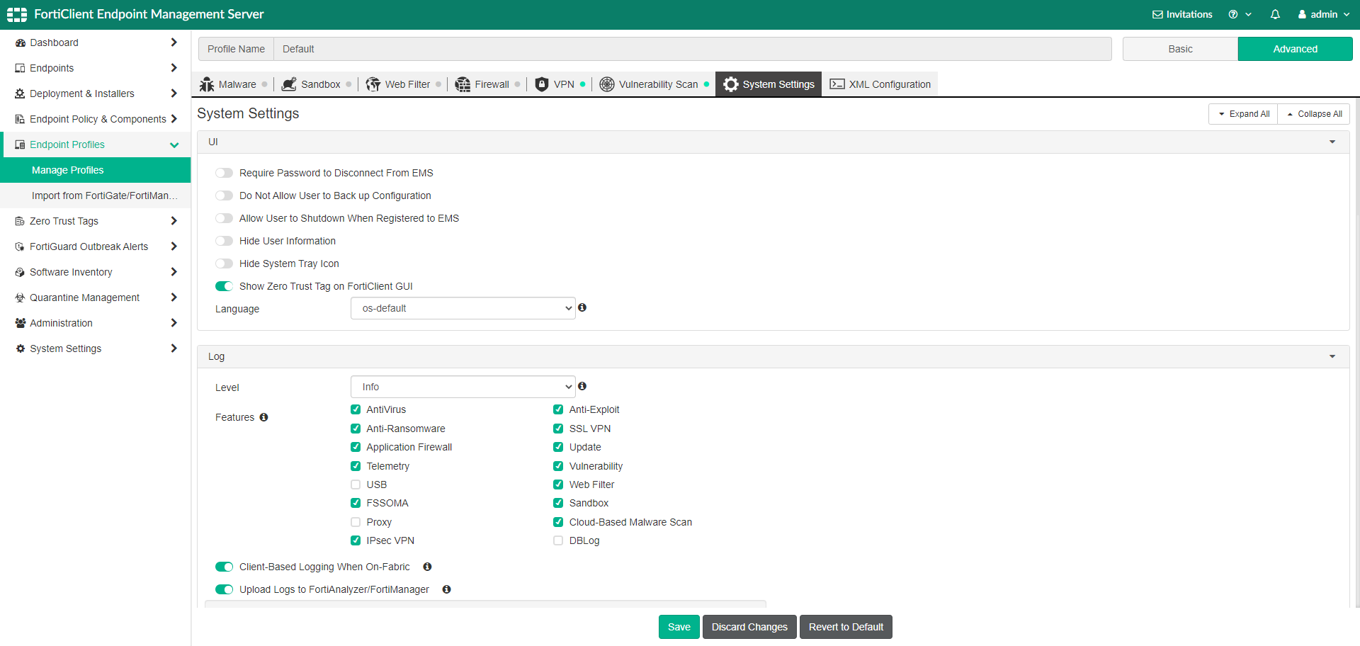
Task: Click the Collapse All button
Action: click(x=1314, y=114)
